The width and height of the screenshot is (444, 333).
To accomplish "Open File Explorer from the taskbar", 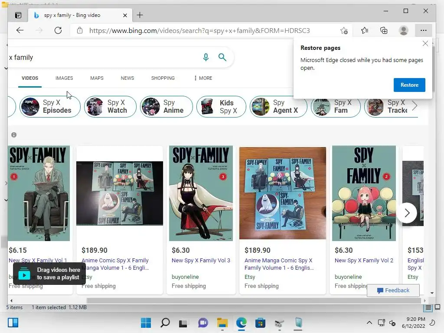I will pyautogui.click(x=222, y=323).
